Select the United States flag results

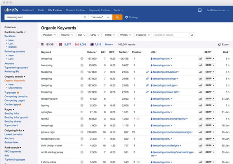click(48, 44)
